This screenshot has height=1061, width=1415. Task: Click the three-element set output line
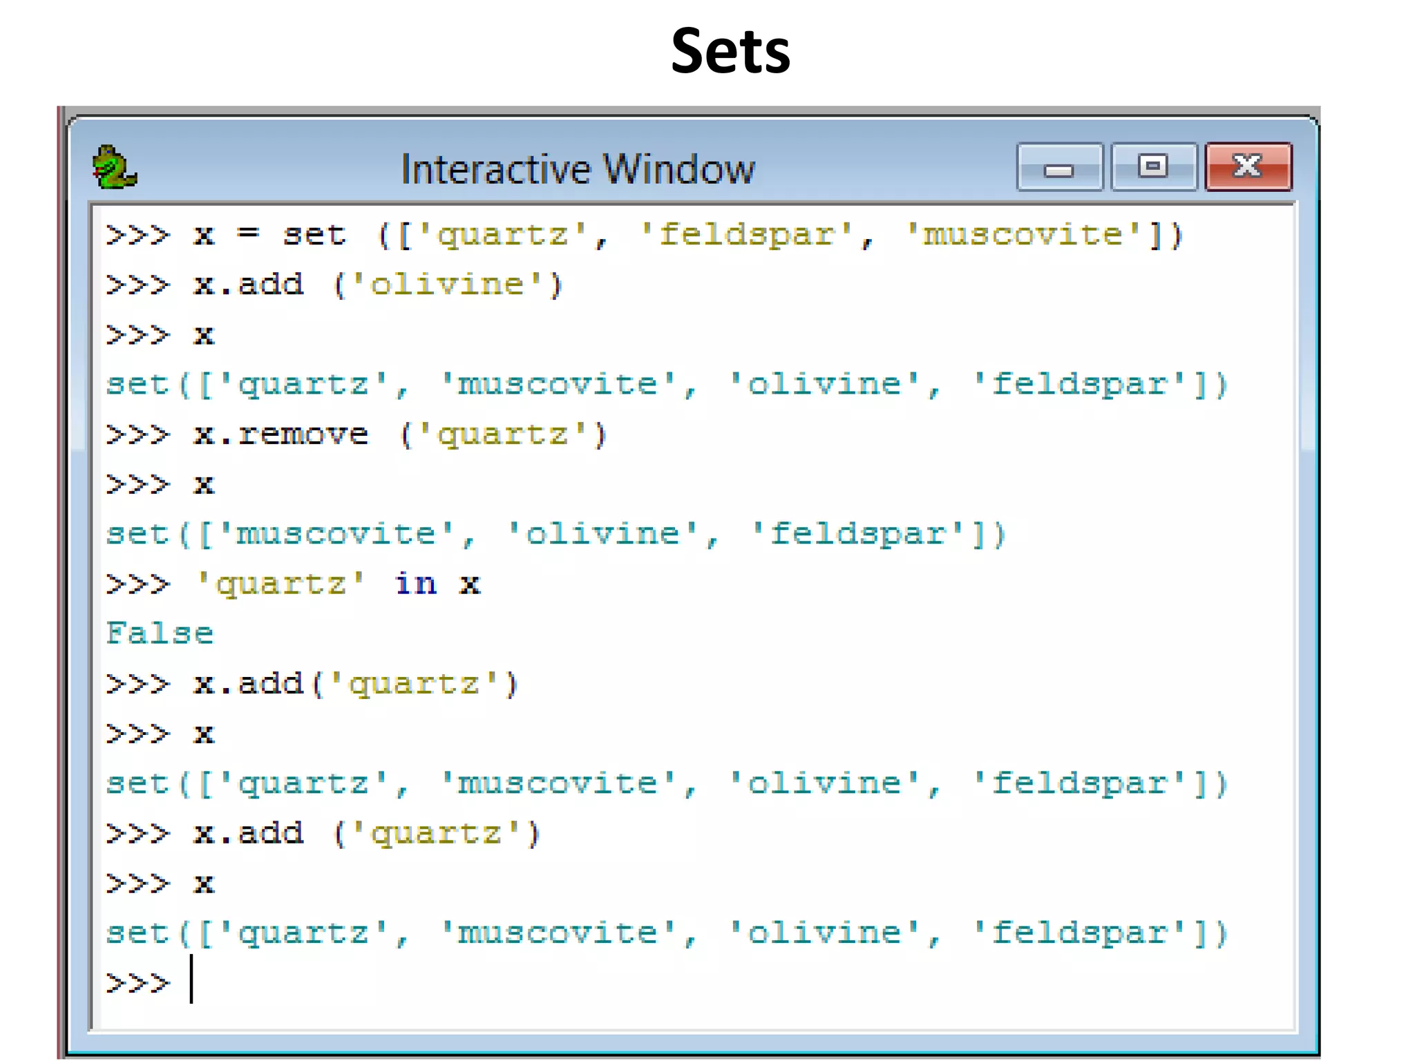[x=555, y=535]
